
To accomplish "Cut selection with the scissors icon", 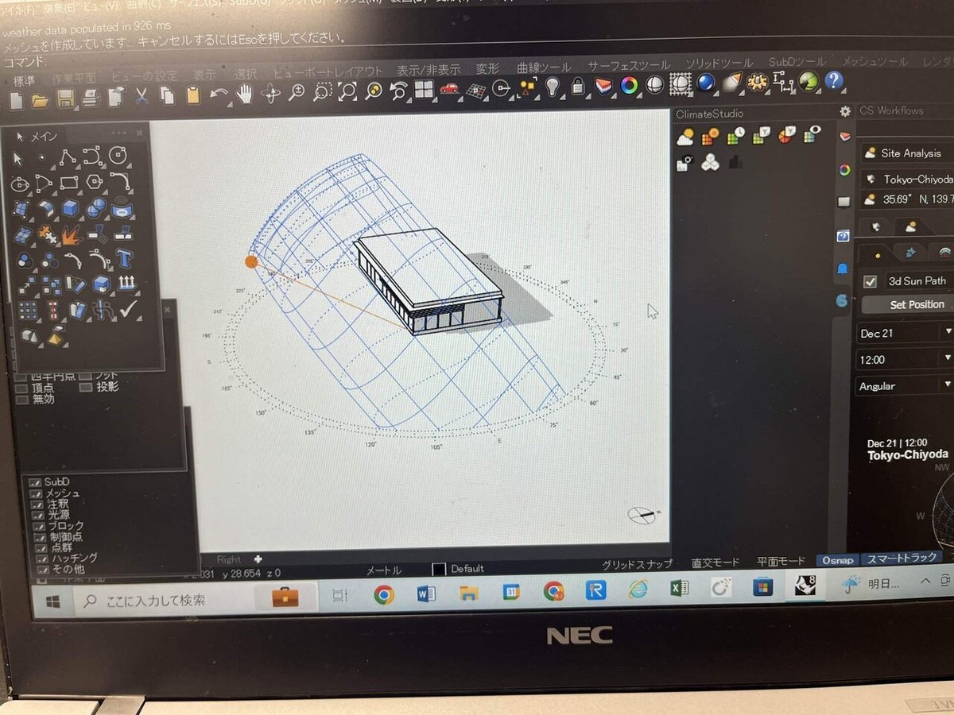I will 142,96.
